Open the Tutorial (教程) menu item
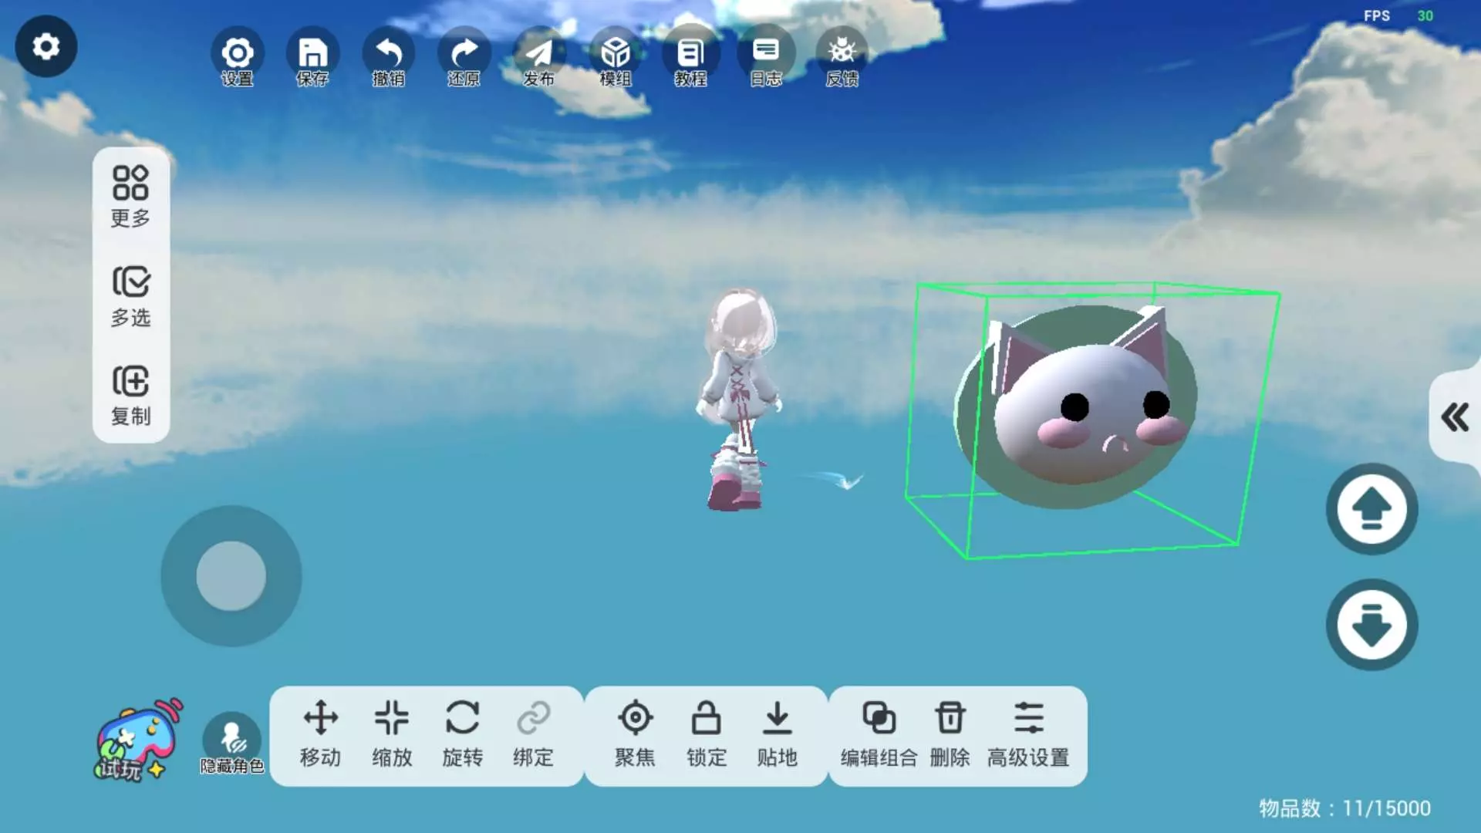Image resolution: width=1481 pixels, height=833 pixels. point(690,60)
